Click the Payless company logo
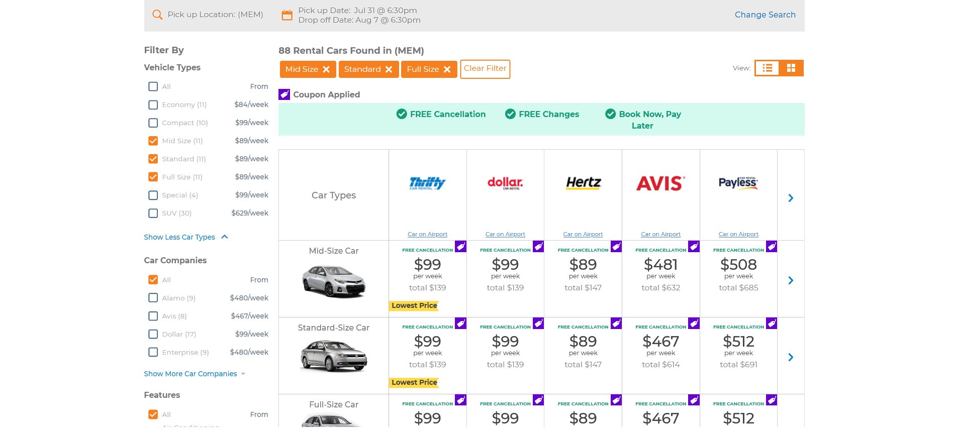 [x=738, y=182]
